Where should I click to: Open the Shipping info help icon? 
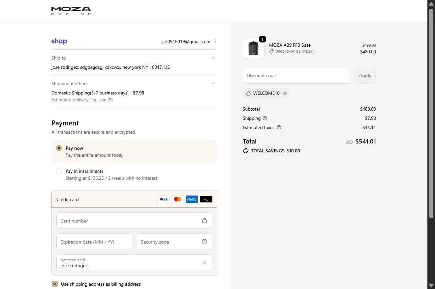coord(265,118)
